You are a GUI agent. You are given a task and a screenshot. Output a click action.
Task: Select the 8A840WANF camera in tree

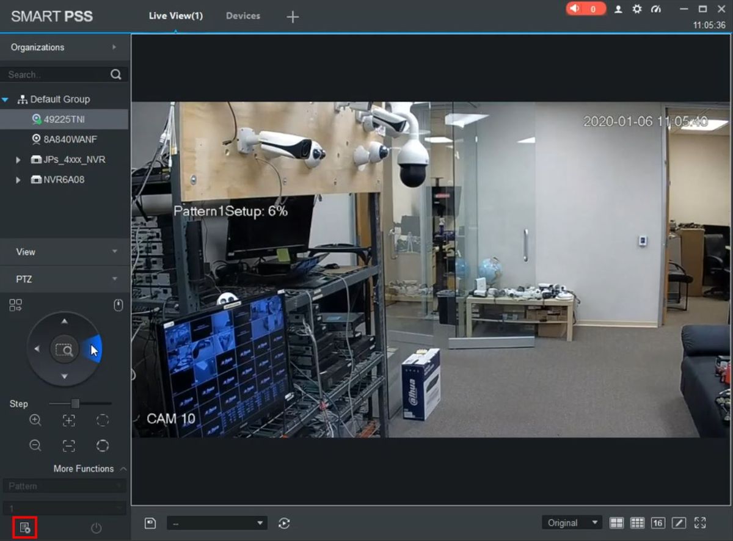tap(70, 139)
